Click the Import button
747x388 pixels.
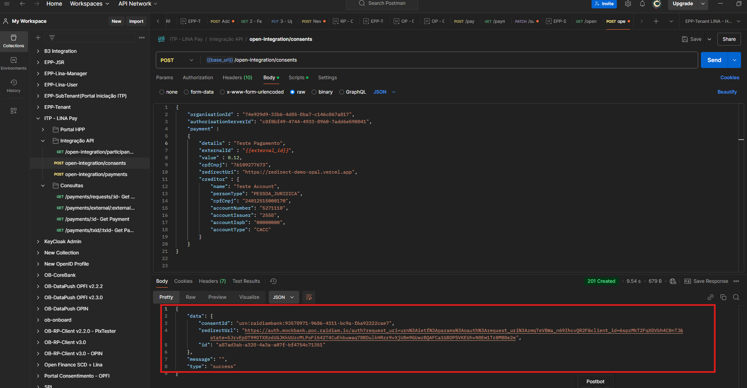(136, 21)
